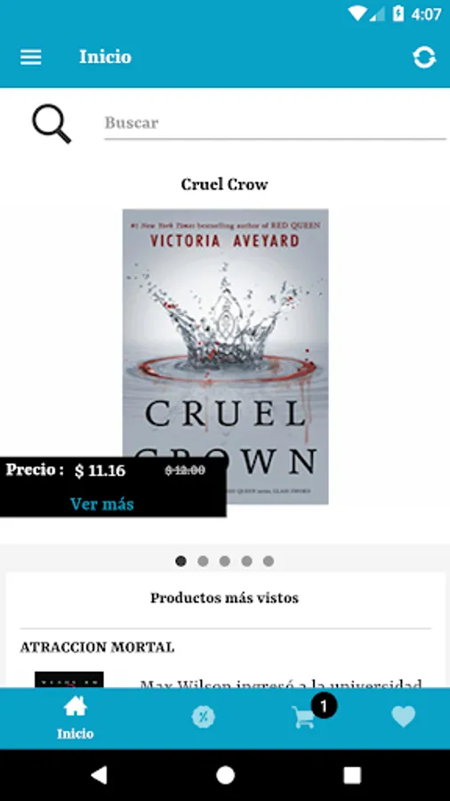This screenshot has height=801, width=450.
Task: Open the Cruel Crown book cover
Action: (226, 357)
